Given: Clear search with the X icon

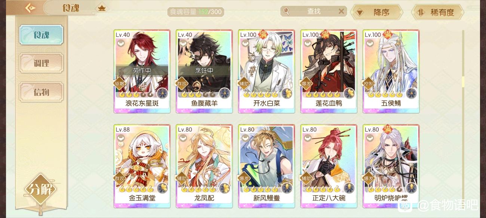Looking at the screenshot, I should (x=341, y=11).
